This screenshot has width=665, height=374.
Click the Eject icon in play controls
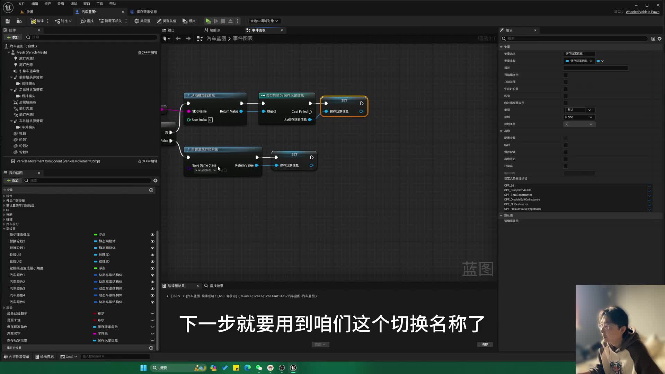pyautogui.click(x=230, y=21)
